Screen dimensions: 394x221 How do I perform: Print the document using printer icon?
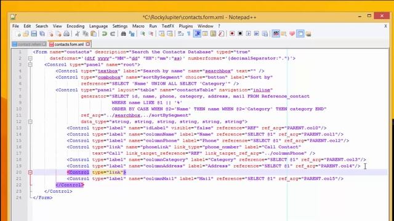[x=66, y=34]
